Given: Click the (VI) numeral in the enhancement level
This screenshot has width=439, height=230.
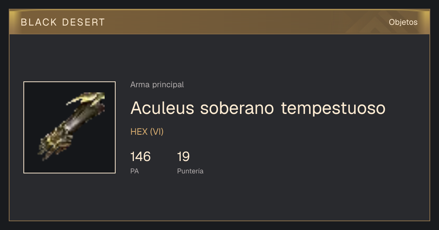Looking at the screenshot, I should [x=157, y=132].
